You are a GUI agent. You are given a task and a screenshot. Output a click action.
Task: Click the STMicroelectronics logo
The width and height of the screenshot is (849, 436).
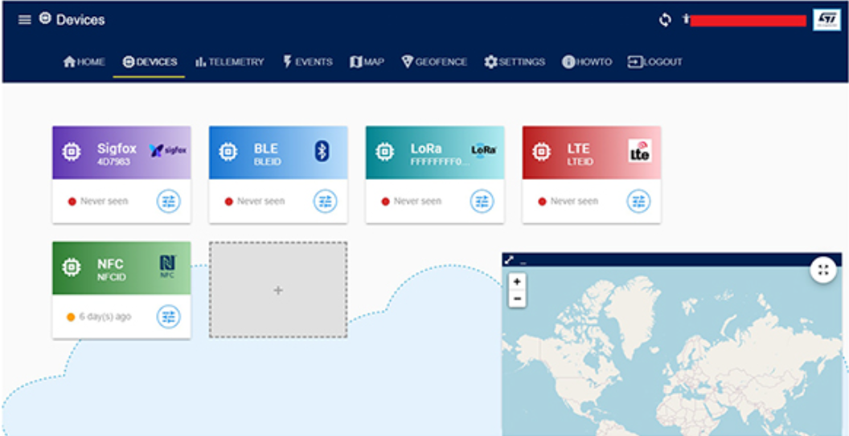(x=826, y=20)
